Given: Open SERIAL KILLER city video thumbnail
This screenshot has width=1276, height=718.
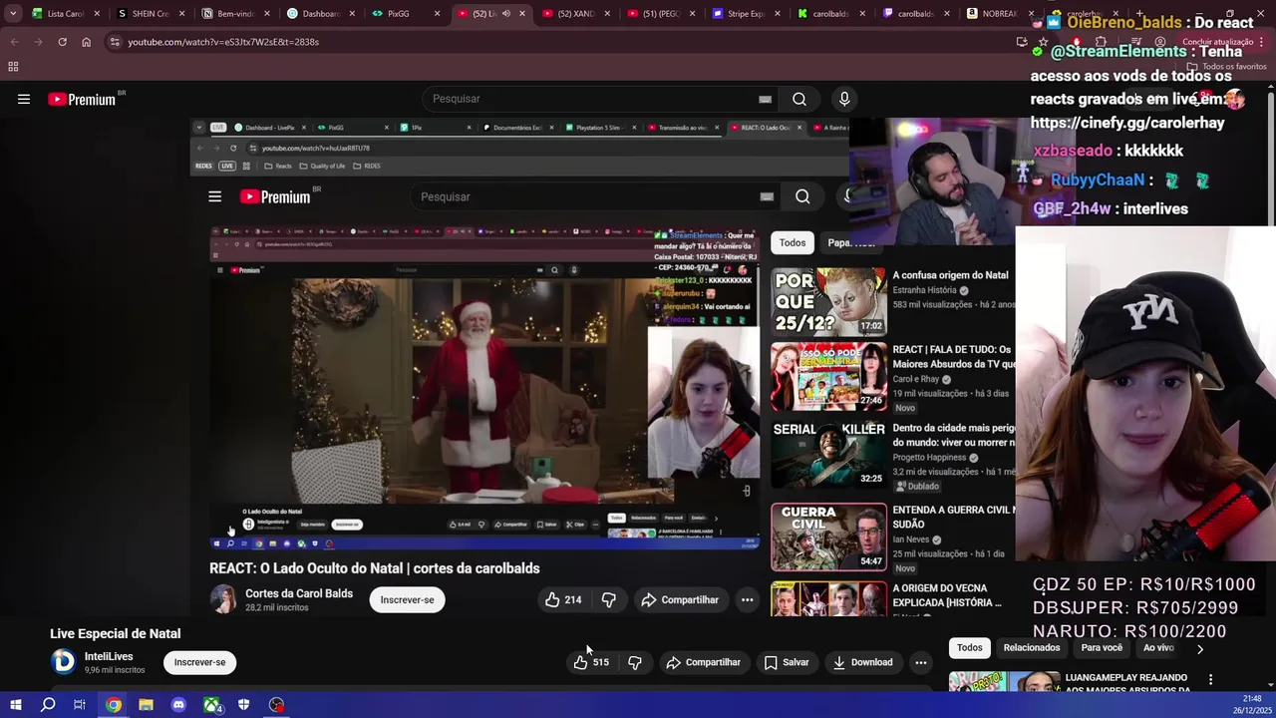Looking at the screenshot, I should pyautogui.click(x=828, y=454).
